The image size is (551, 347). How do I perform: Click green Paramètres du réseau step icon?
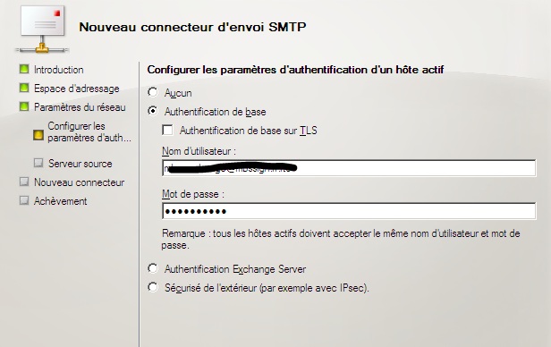[24, 106]
